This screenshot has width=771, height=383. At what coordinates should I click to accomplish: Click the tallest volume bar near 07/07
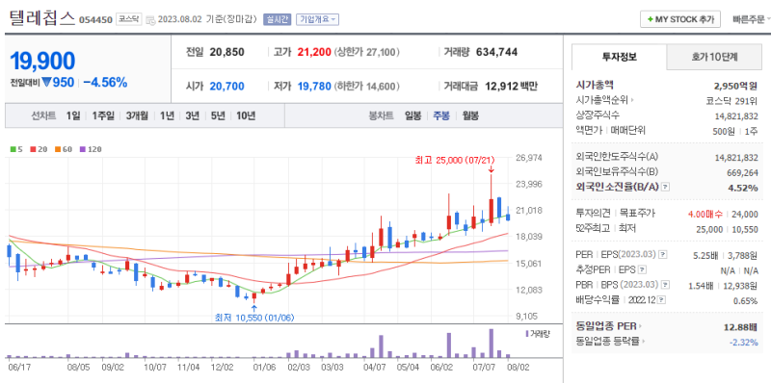(491, 344)
